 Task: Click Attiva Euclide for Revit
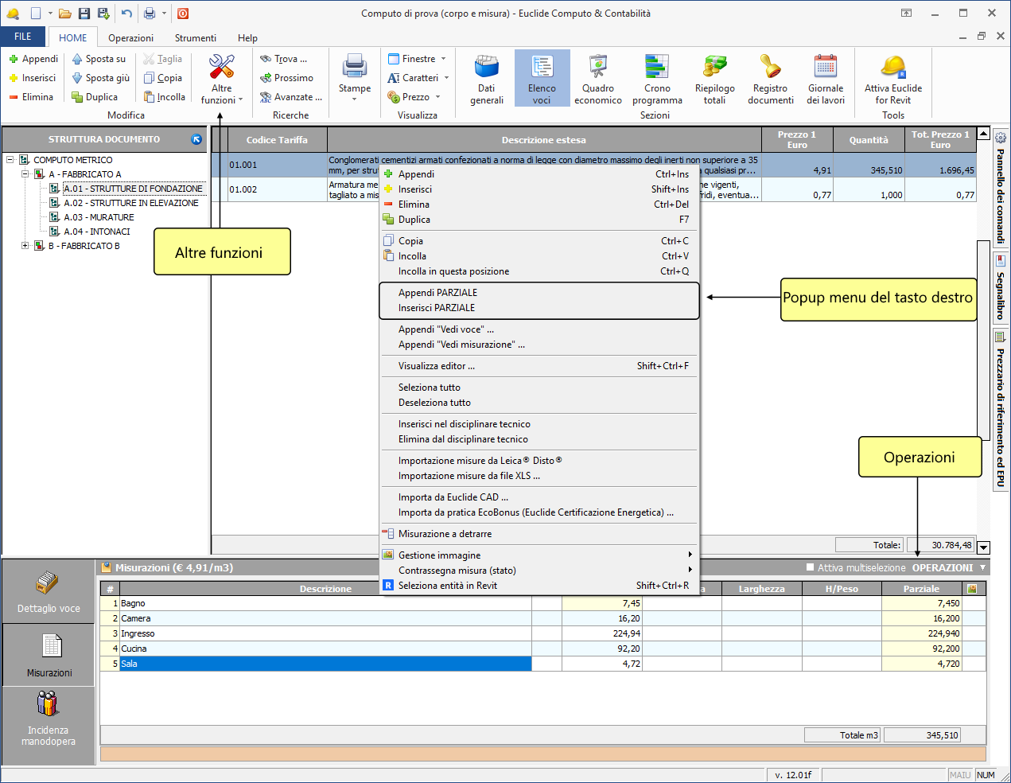(893, 79)
